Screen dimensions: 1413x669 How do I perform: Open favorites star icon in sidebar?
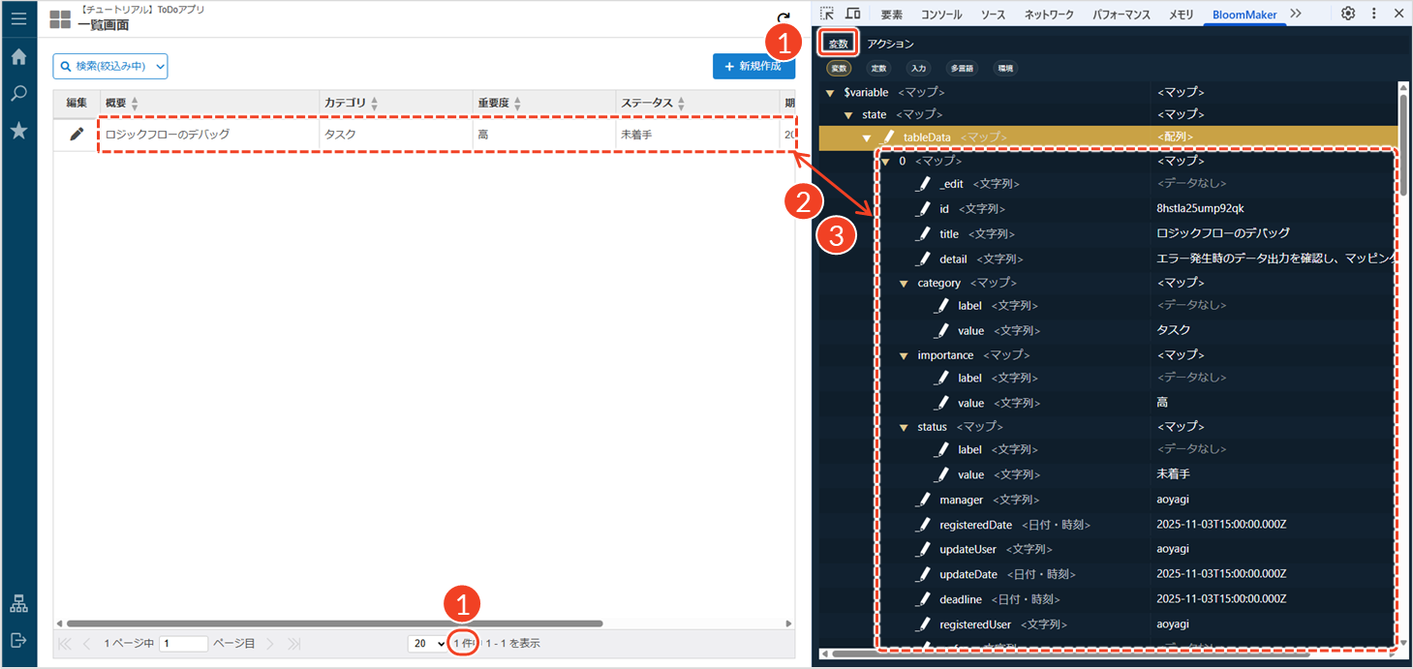point(18,131)
